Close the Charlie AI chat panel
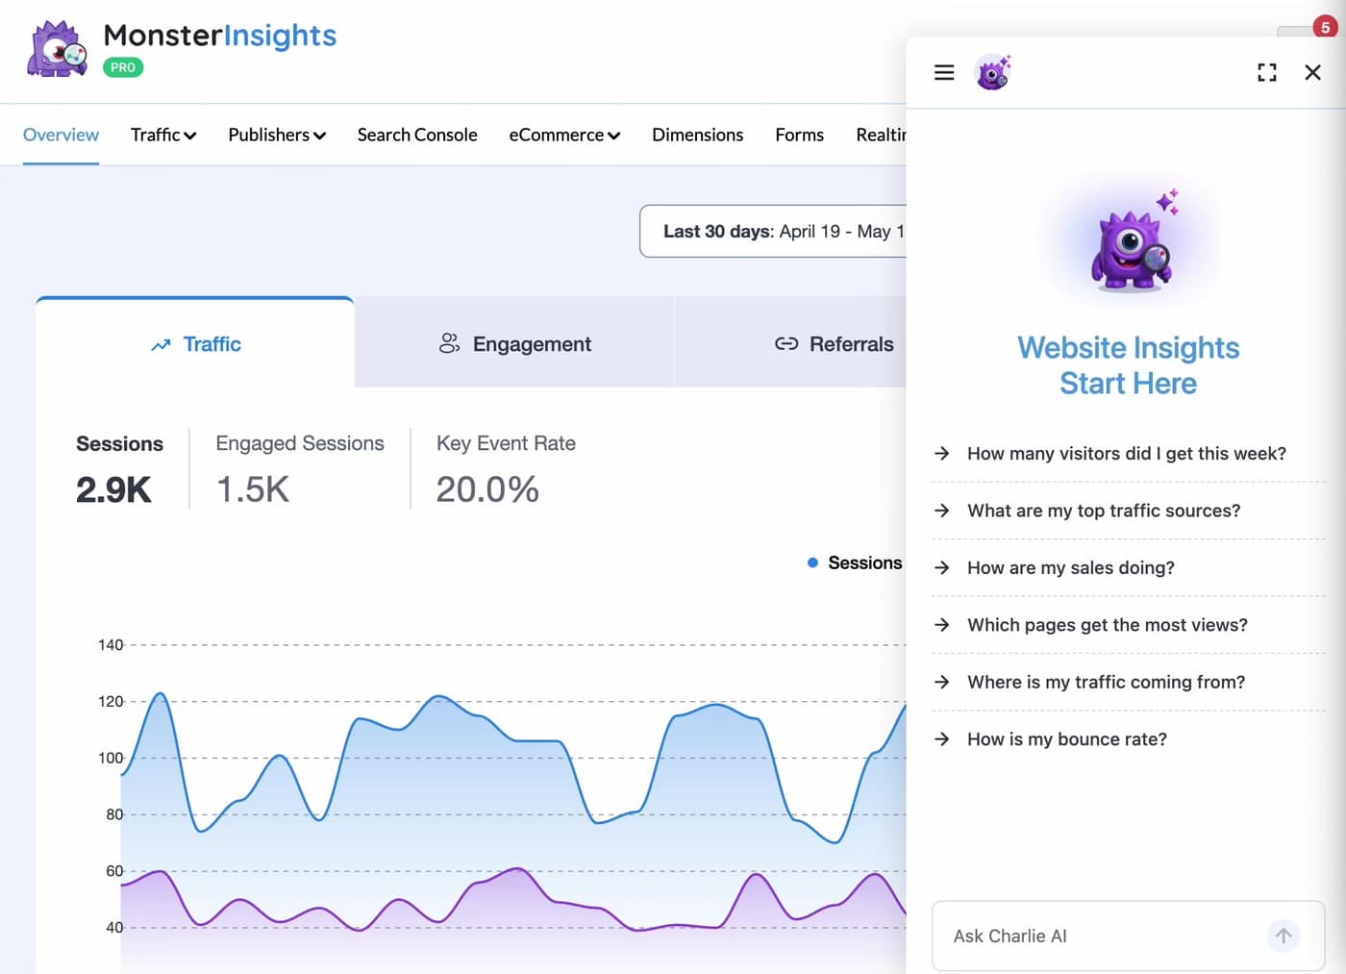The image size is (1346, 974). [x=1312, y=72]
